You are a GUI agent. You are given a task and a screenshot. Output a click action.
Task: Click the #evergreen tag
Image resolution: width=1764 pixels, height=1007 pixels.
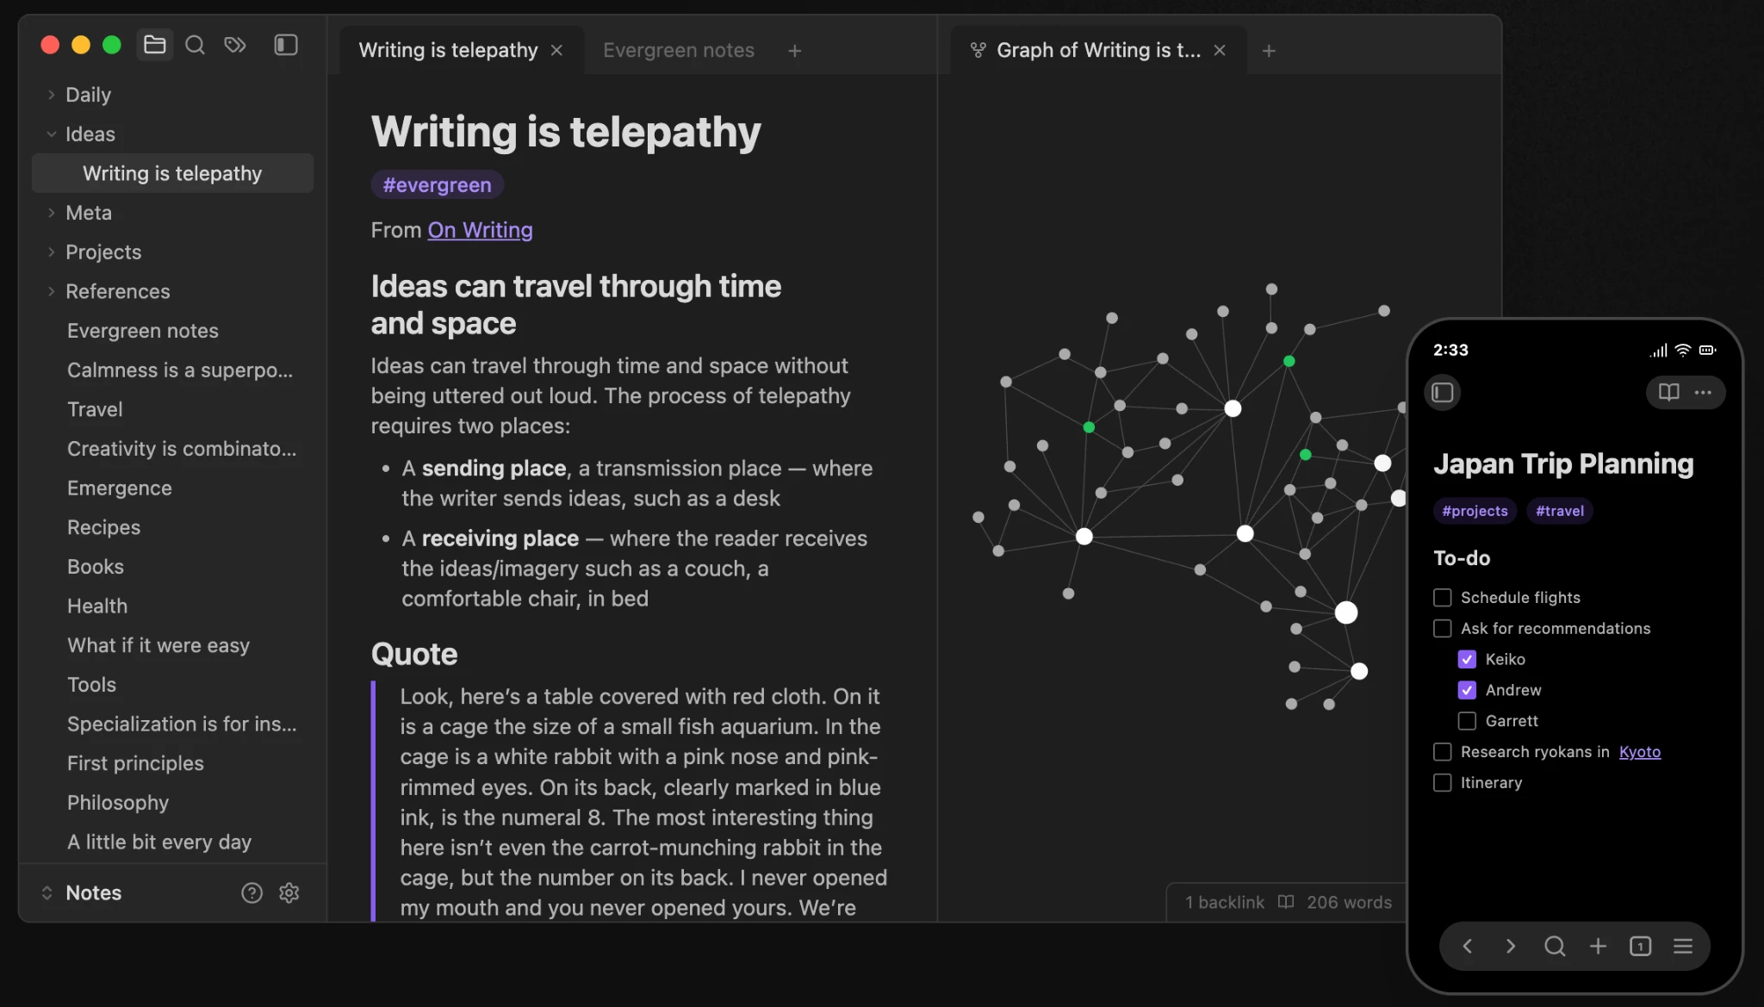[437, 185]
